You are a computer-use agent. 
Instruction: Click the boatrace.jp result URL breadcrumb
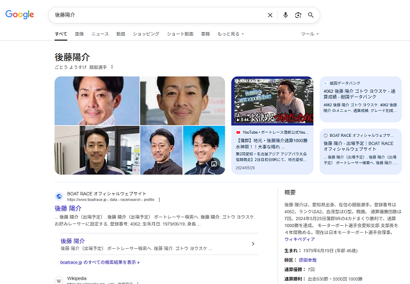pos(111,200)
